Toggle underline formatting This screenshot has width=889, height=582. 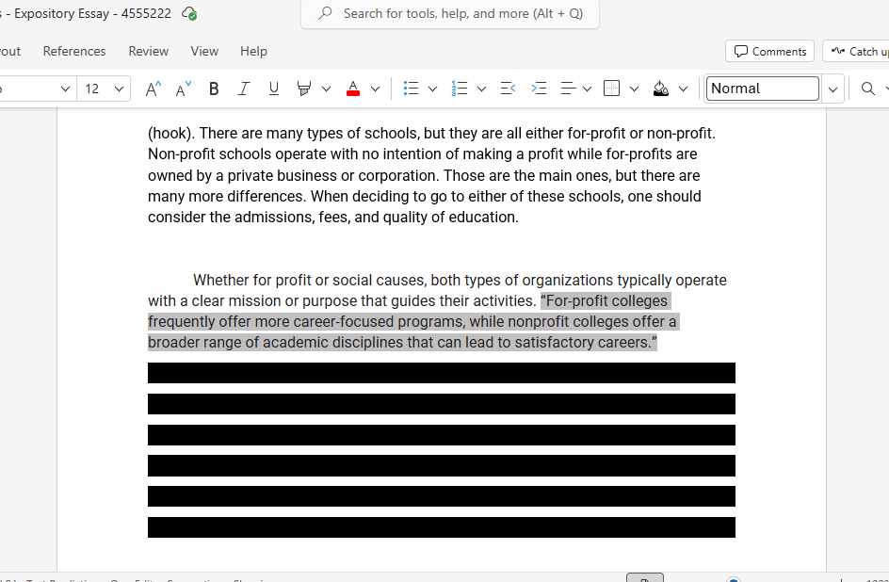(273, 89)
